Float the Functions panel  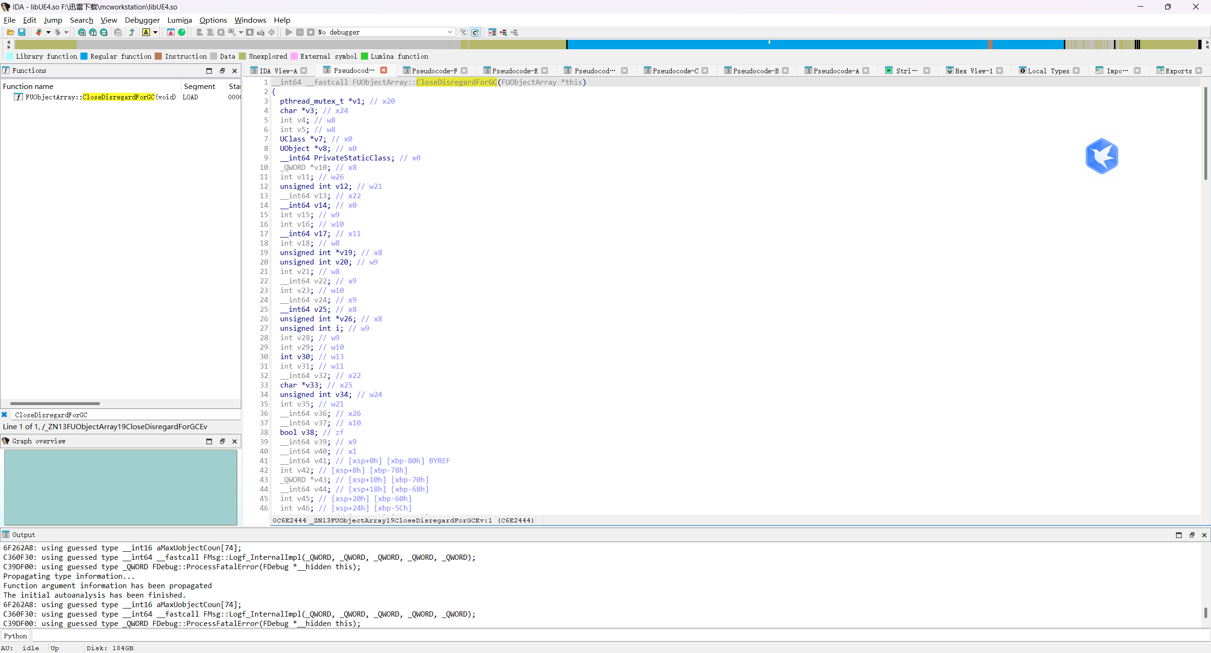[x=222, y=71]
